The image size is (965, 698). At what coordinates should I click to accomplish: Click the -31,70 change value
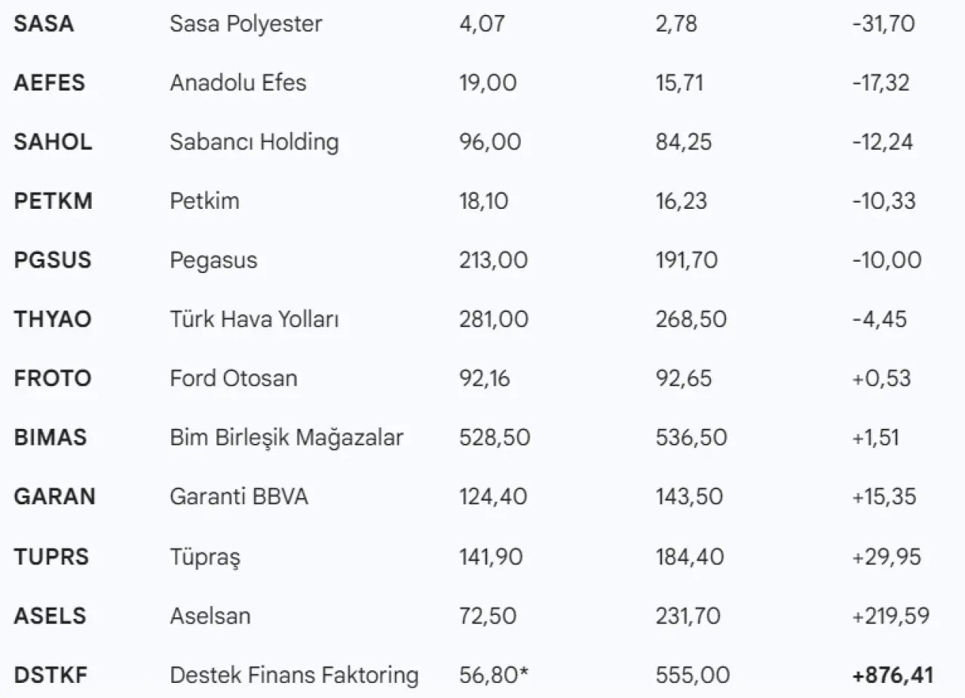click(883, 24)
